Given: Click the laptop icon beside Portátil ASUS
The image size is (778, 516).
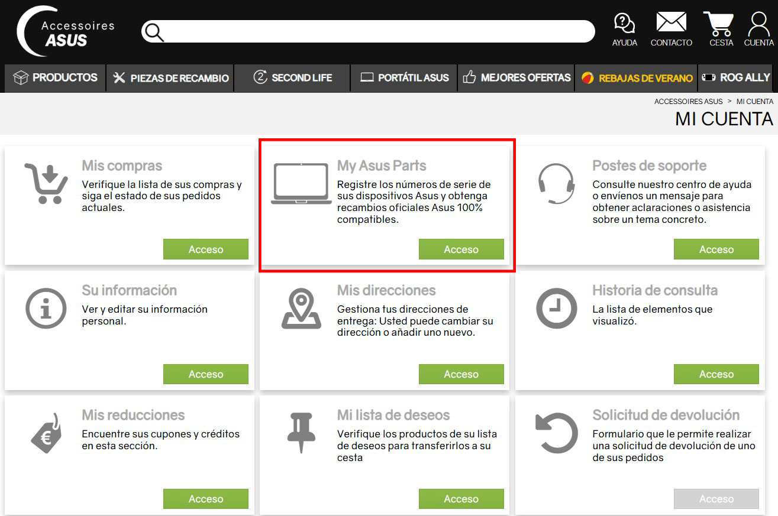Looking at the screenshot, I should point(367,77).
